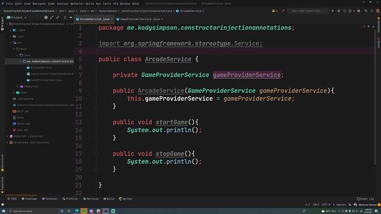Switch to the GameProviderService.java editor tab
This screenshot has width=381, height=214.
[x=140, y=19]
